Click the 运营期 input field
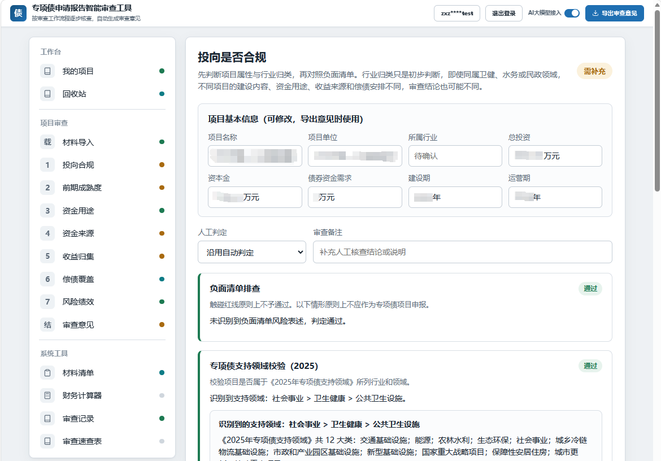This screenshot has width=661, height=461. point(555,197)
